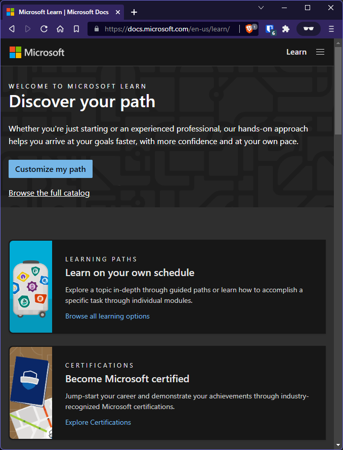The width and height of the screenshot is (343, 450).
Task: Click the Microsoft logo
Action: pyautogui.click(x=37, y=52)
